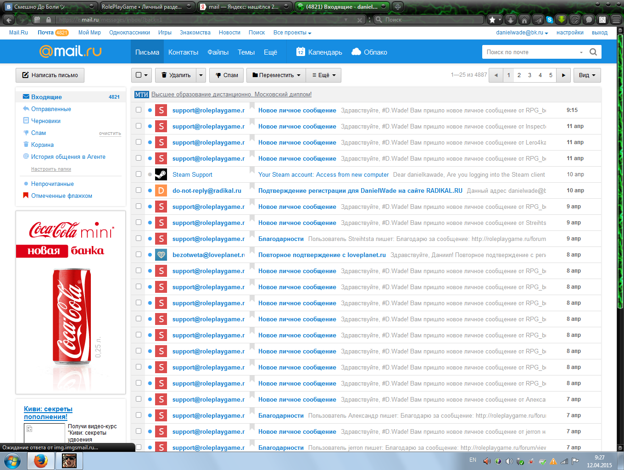Click the mail search magnifier icon
Viewport: 624px width, 470px height.
[x=593, y=52]
